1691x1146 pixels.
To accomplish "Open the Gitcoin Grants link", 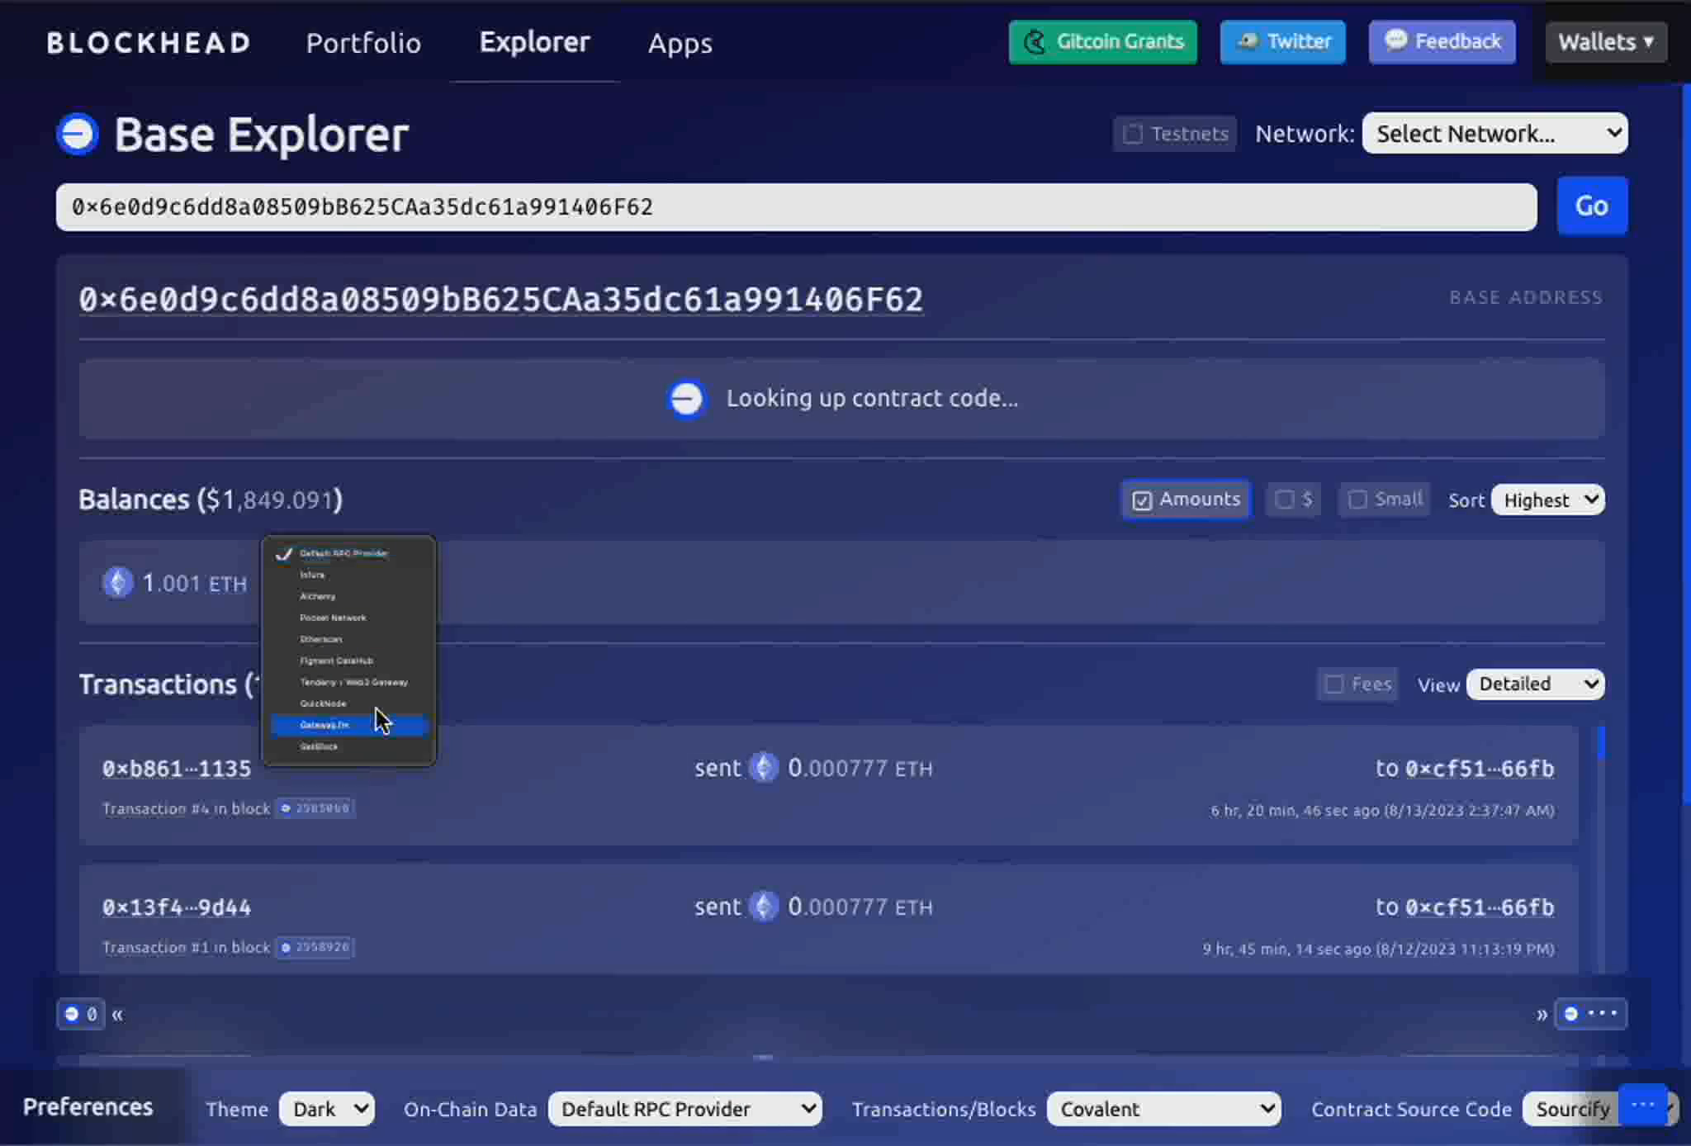I will 1102,42.
